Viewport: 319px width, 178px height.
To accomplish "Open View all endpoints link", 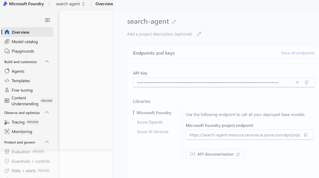I will 298,53.
